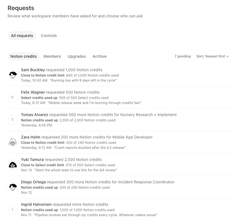Viewport: 234px width, 224px height.
Task: Click the 'Pipeline reviews eat through' note
Action: tap(95, 215)
